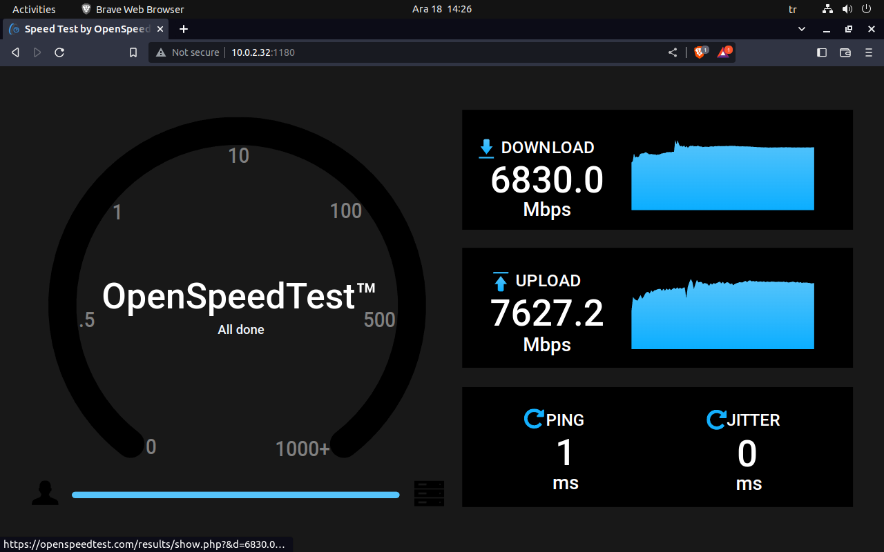Screen dimensions: 884x552
Task: Click the JITTER label
Action: coord(753,420)
